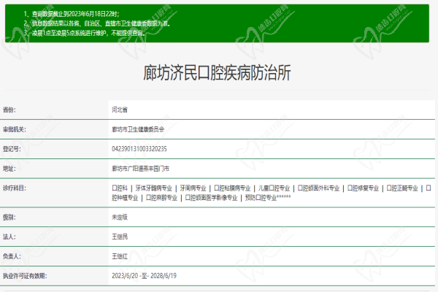Viewport: 438px width, 292px height.
Task: Select registration number 042390131003320235
Action: (139, 149)
